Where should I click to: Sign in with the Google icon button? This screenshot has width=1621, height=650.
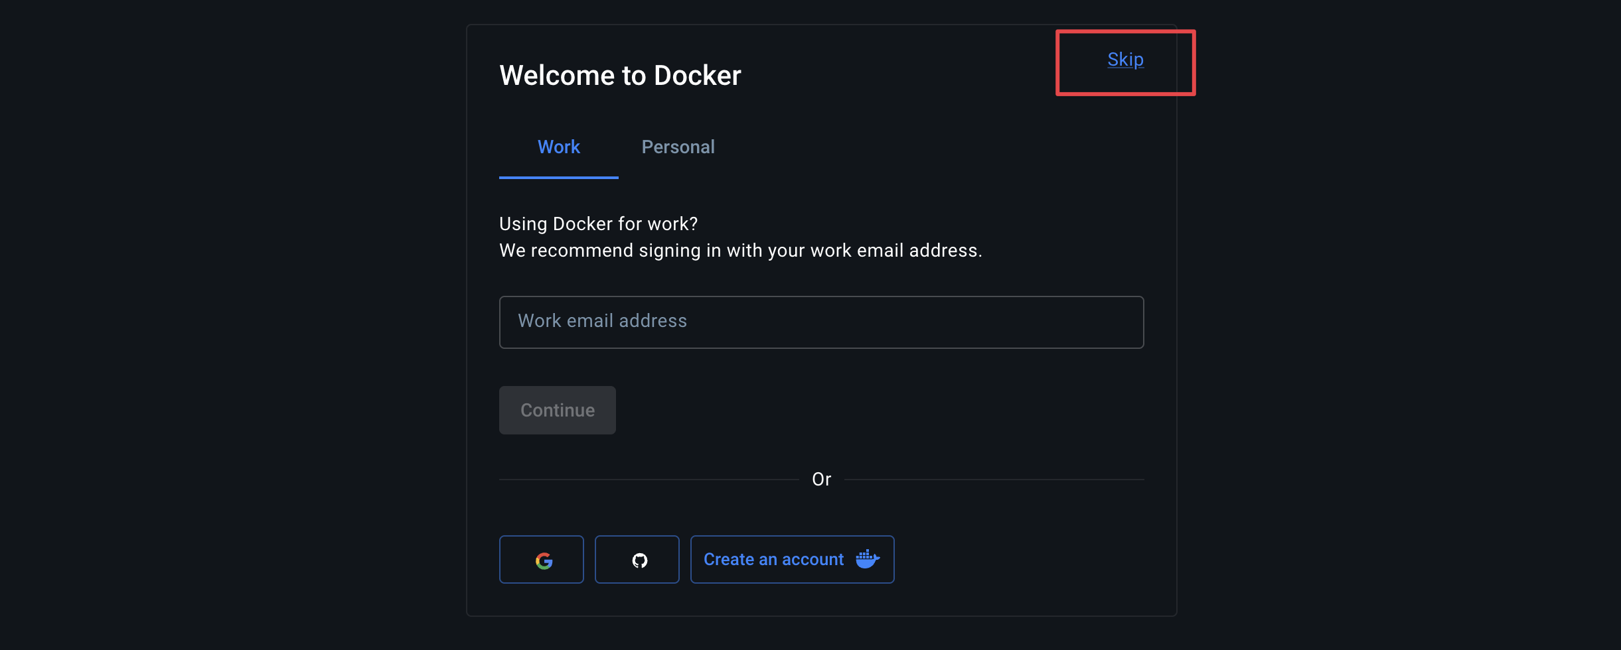click(x=541, y=559)
